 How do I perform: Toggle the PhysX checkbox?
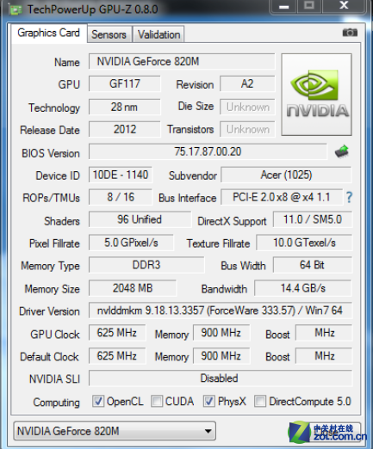point(208,401)
